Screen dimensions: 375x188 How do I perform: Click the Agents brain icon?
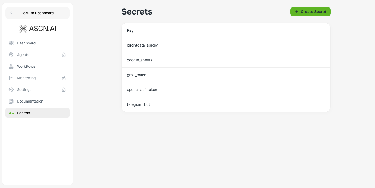(11, 55)
